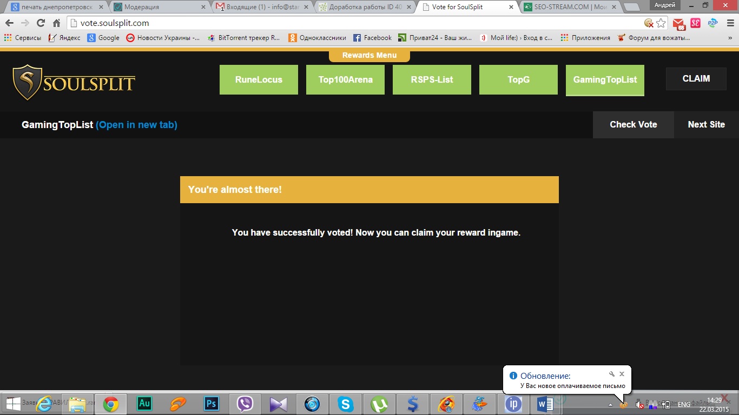
Task: Select the TopG voting site
Action: [x=518, y=79]
